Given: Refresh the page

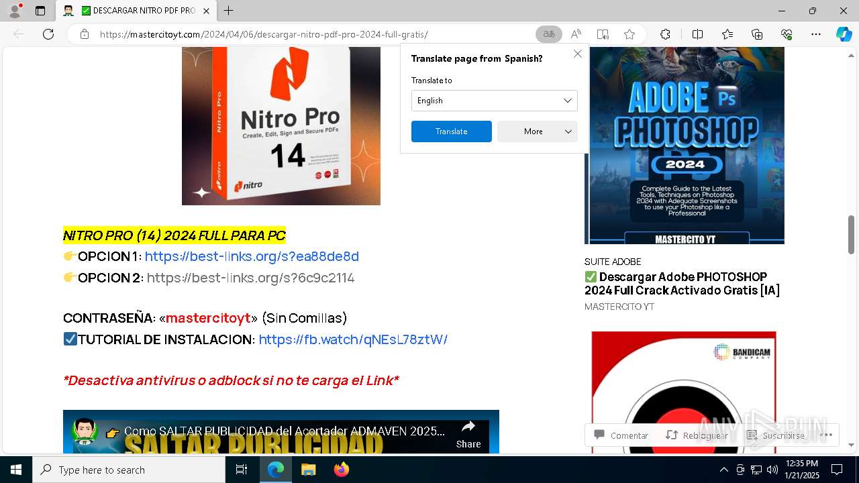Looking at the screenshot, I should pyautogui.click(x=48, y=34).
